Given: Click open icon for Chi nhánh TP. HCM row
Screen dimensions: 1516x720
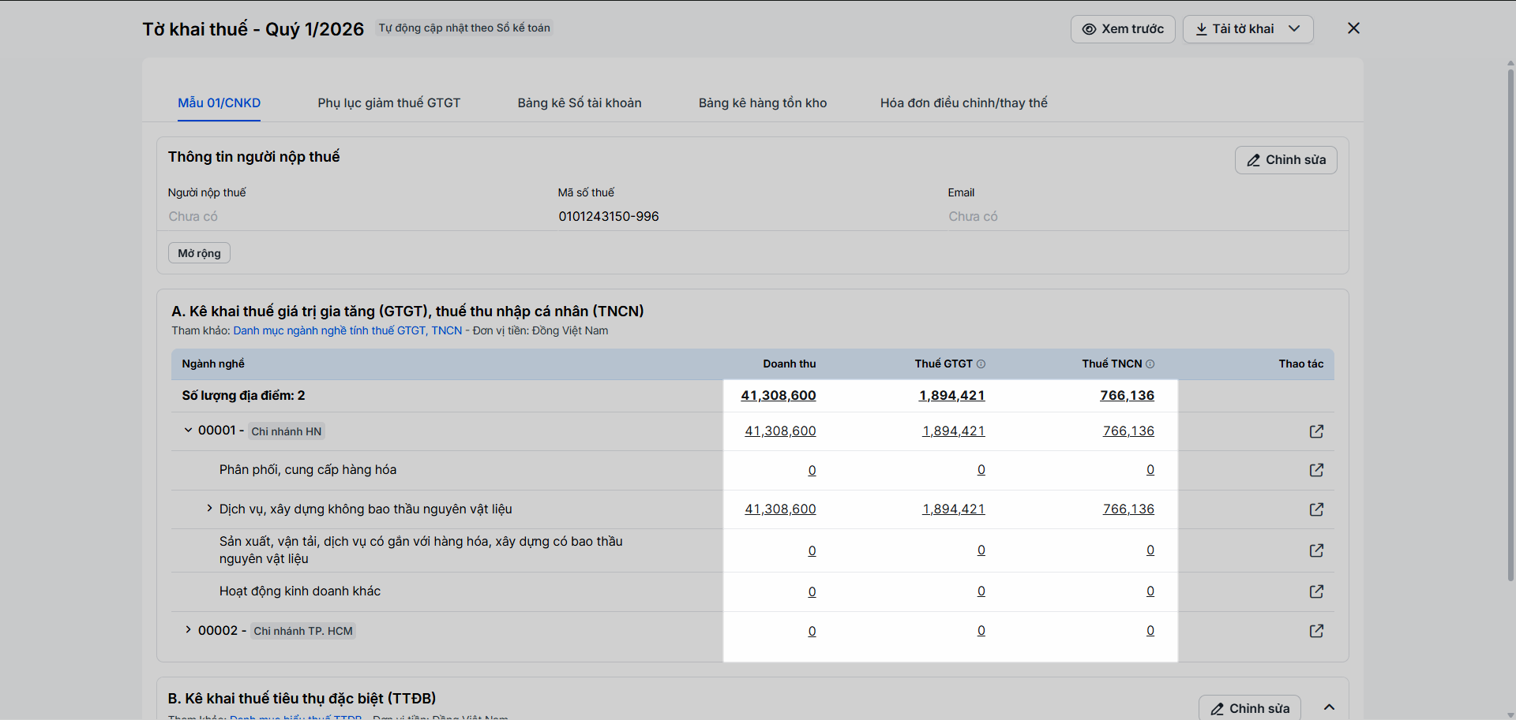Looking at the screenshot, I should pos(1316,631).
